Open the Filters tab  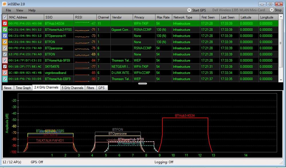[90, 88]
